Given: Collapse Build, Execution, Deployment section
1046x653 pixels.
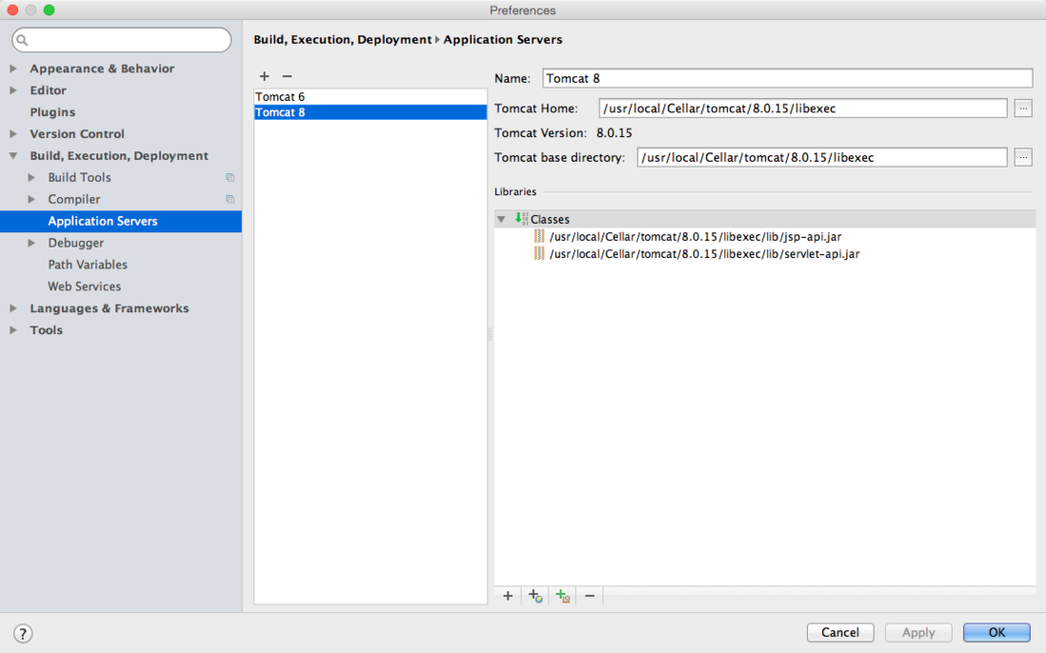Looking at the screenshot, I should point(13,156).
